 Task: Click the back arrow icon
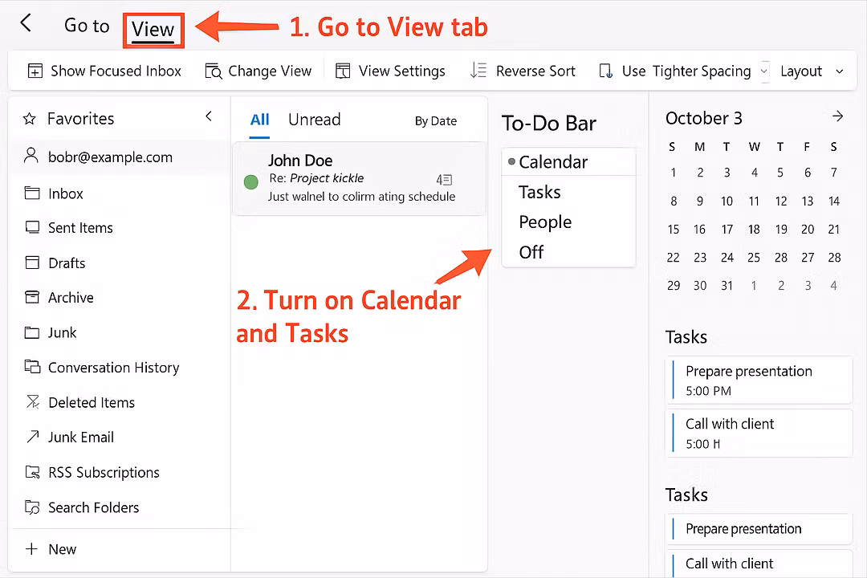coord(26,23)
